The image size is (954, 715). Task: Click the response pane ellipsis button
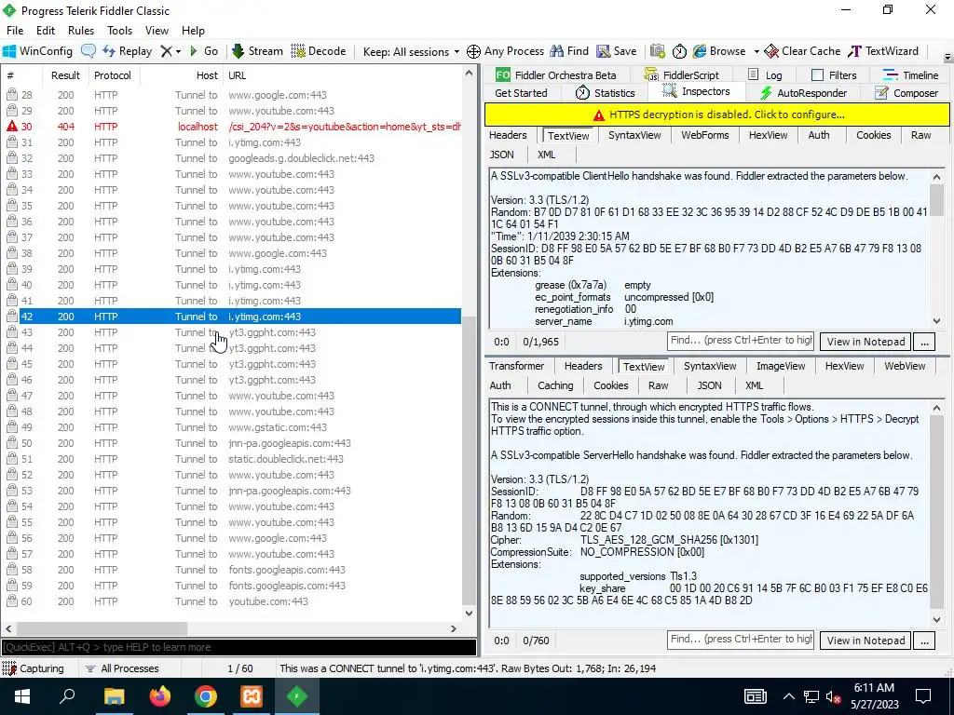click(925, 641)
